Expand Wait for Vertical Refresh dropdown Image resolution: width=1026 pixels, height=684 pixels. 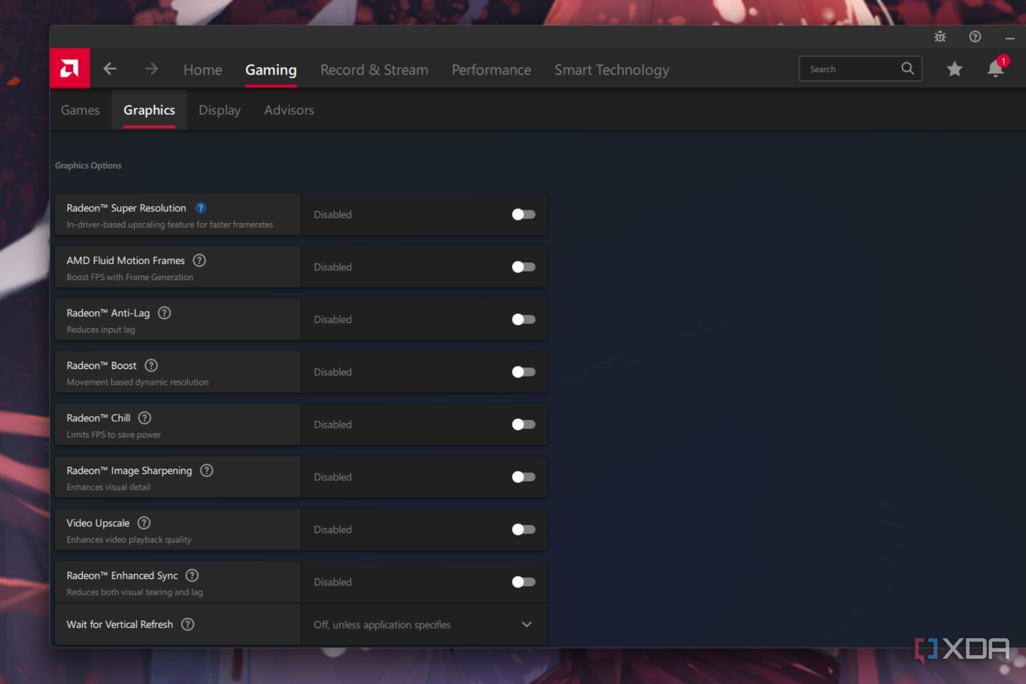coord(526,624)
